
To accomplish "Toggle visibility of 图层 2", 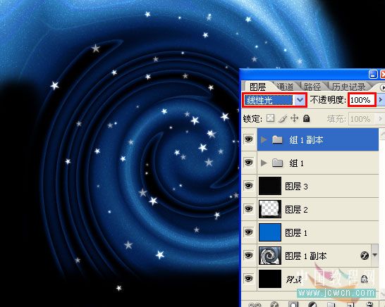I will [248, 209].
